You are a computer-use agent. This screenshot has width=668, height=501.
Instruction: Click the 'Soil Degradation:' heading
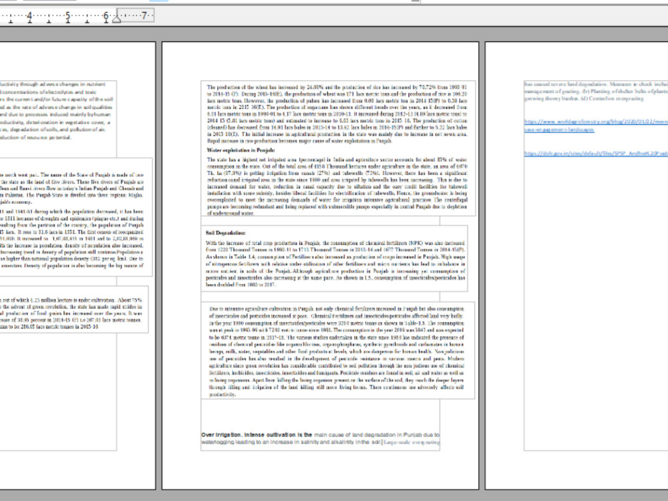225,233
